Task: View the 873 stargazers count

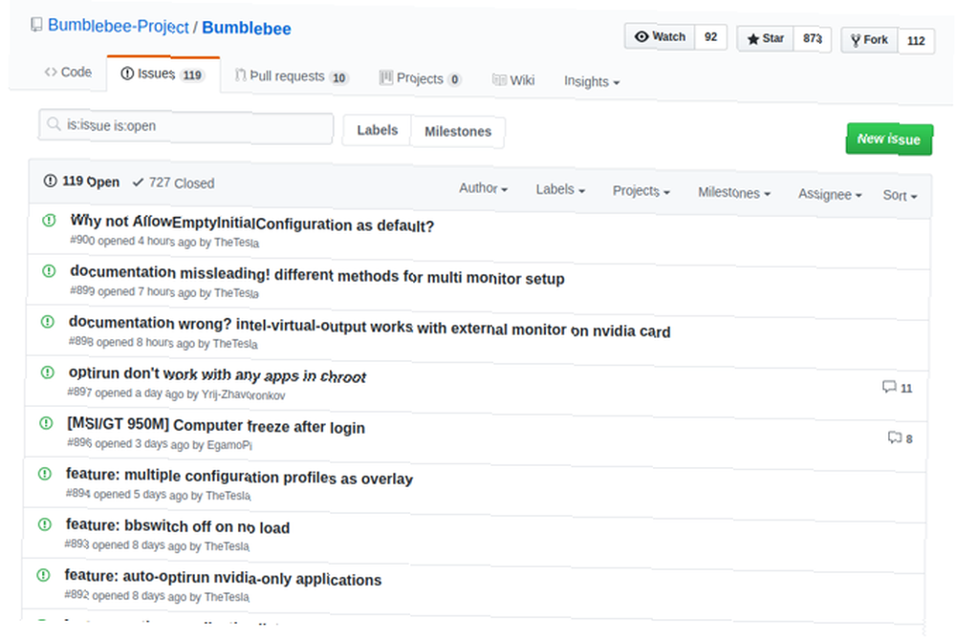Action: tap(812, 39)
